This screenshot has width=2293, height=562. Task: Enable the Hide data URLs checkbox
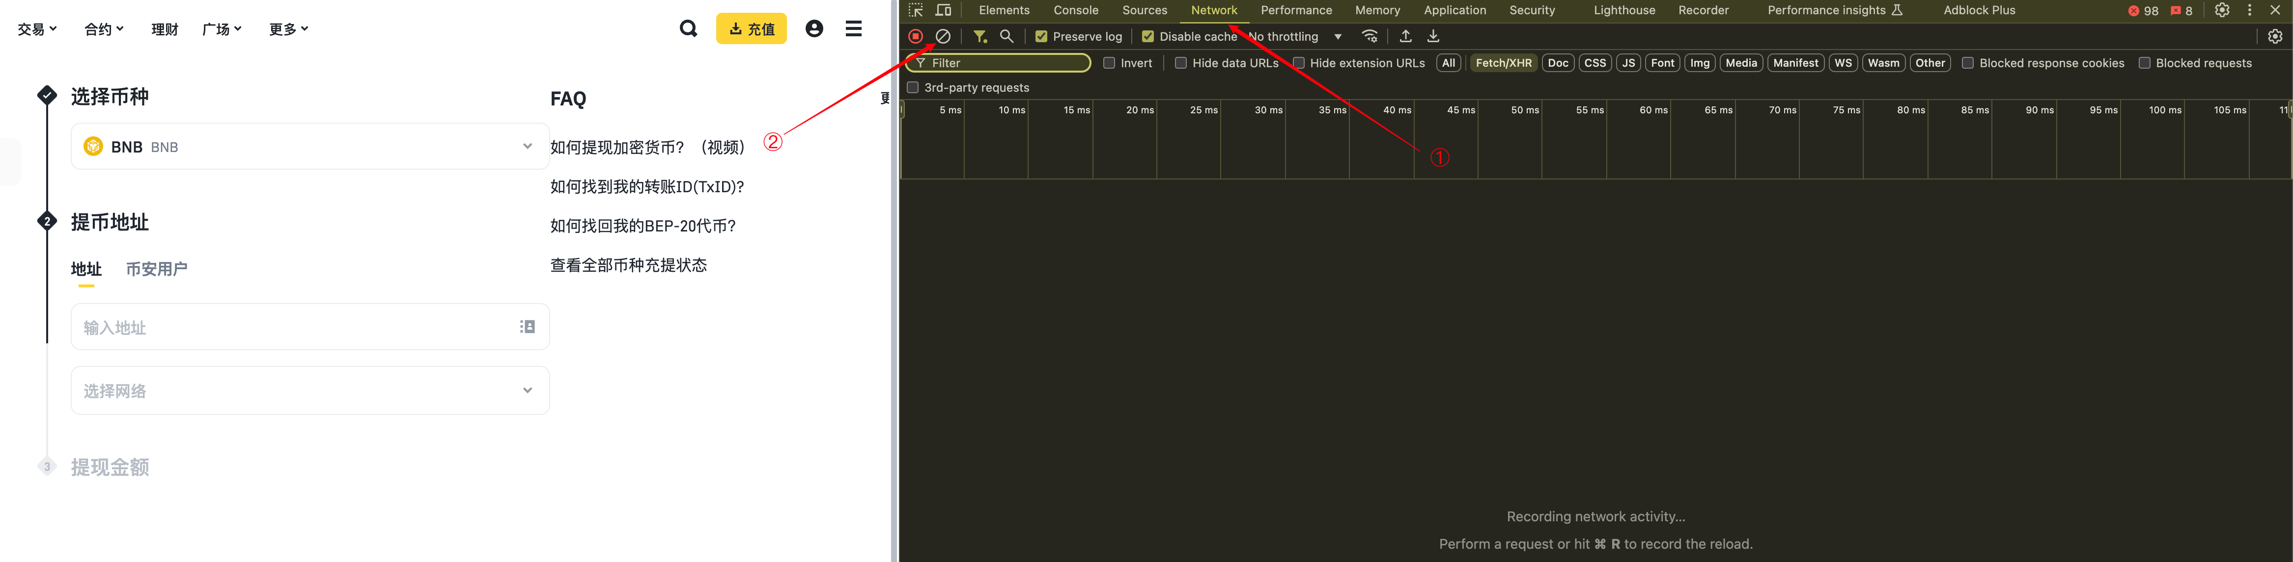click(x=1180, y=63)
